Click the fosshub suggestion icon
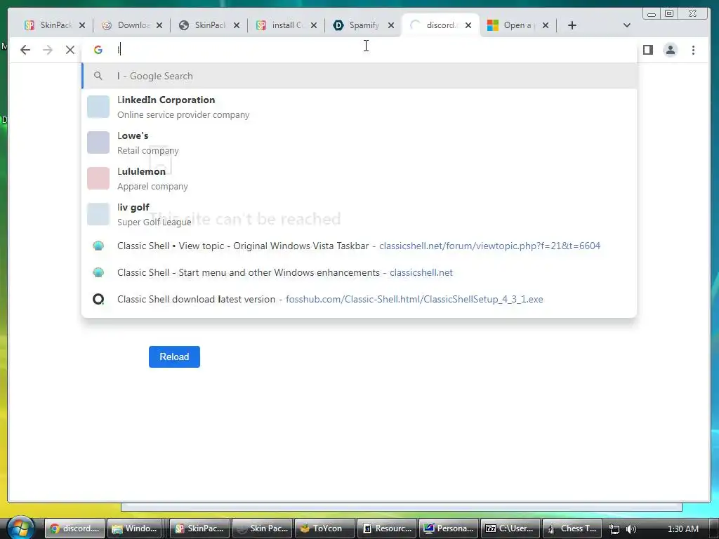This screenshot has height=539, width=719. (x=98, y=299)
